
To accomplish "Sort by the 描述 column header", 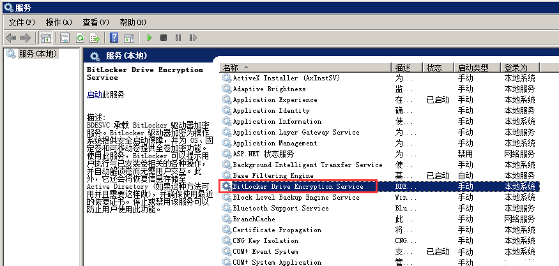I will [x=407, y=68].
